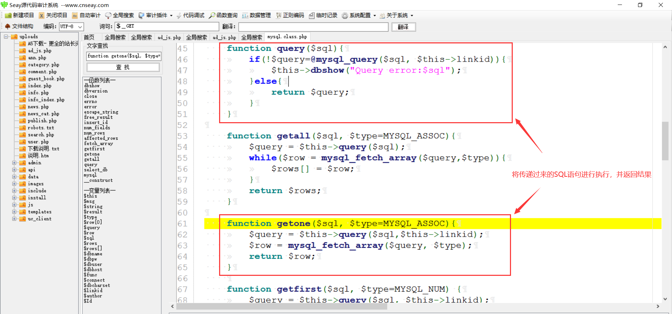The height and width of the screenshot is (314, 672).
Task: Click the 词句 input field with $_GET
Action: 167,26
